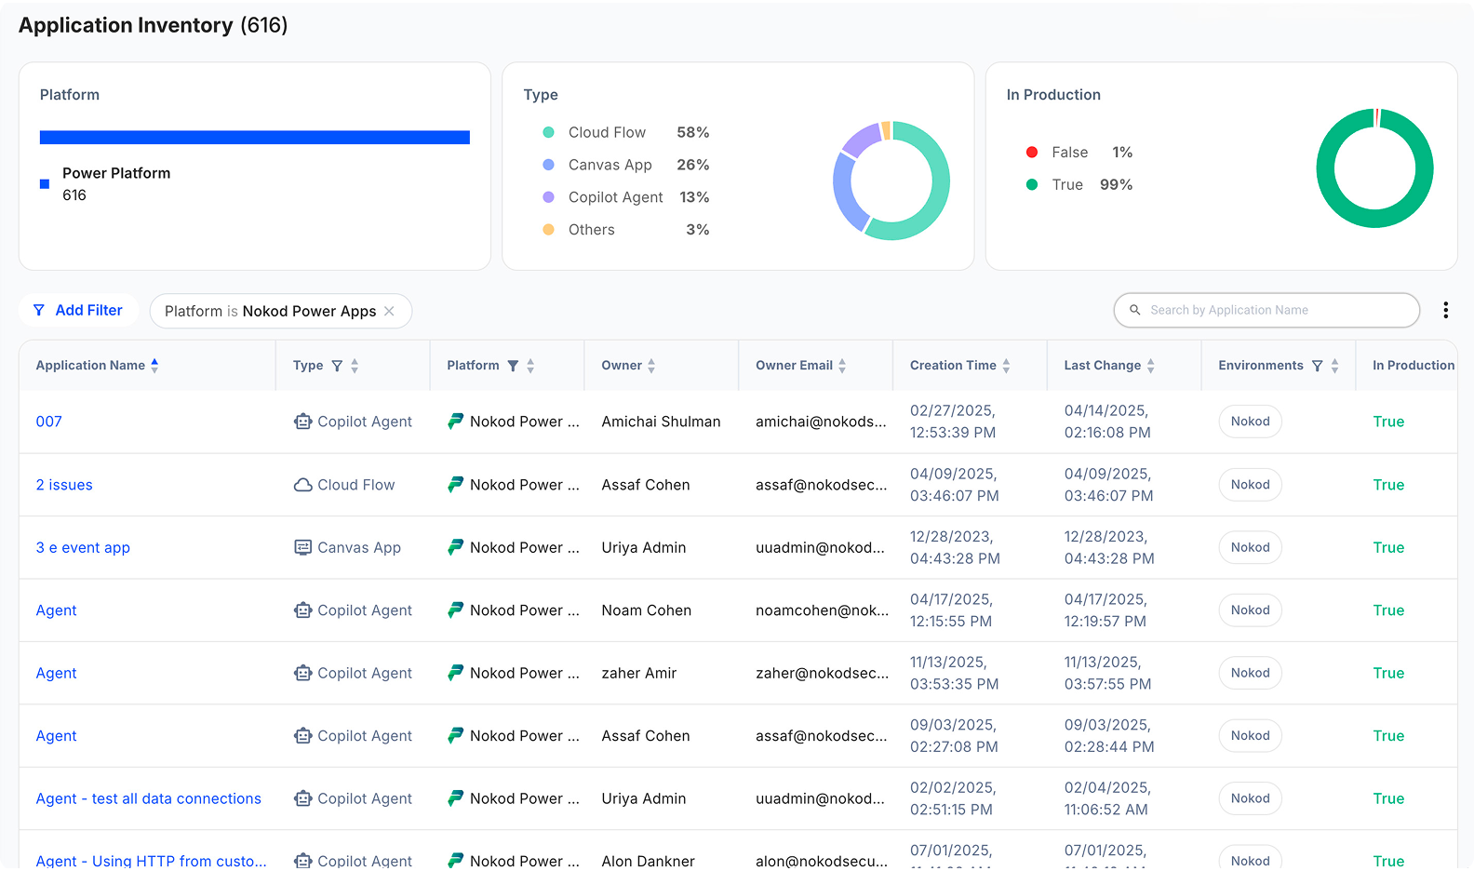The height and width of the screenshot is (871, 1474).
Task: Sort the table by Creation Time
Action: (1006, 366)
